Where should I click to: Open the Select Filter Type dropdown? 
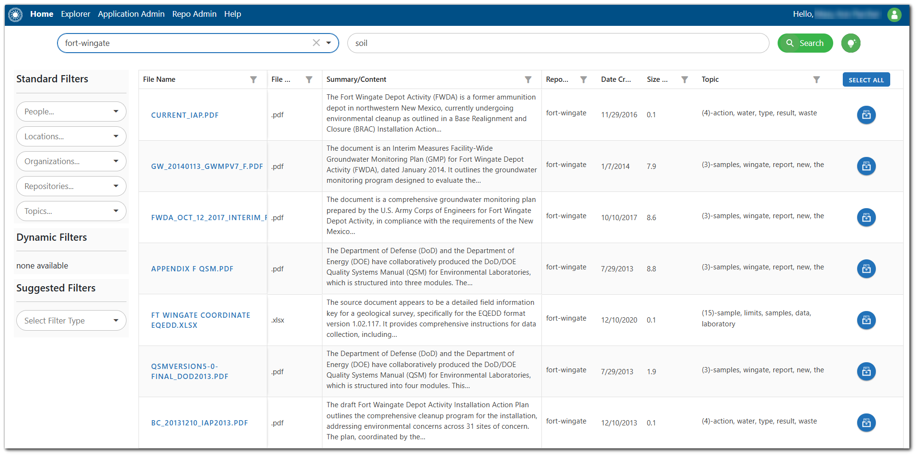tap(71, 321)
